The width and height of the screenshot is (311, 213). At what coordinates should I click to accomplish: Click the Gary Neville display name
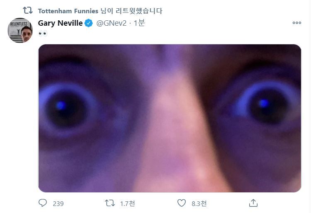61,23
